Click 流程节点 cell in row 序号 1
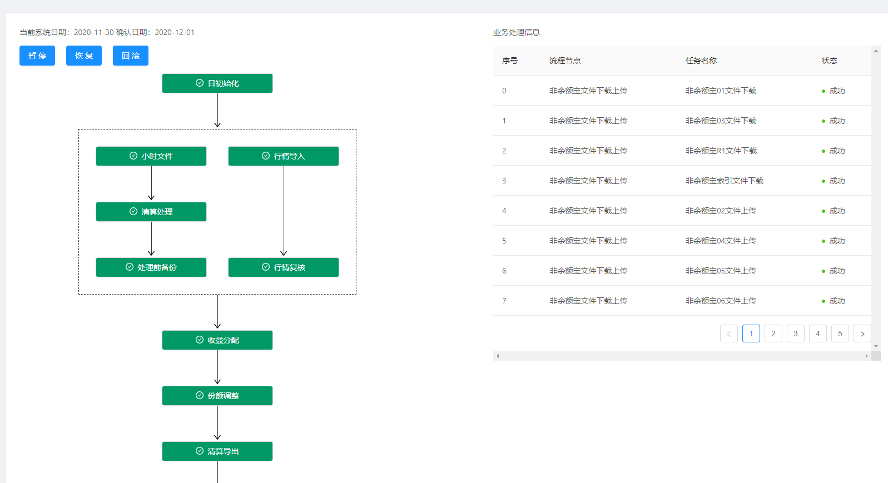The height and width of the screenshot is (483, 888). [x=588, y=121]
